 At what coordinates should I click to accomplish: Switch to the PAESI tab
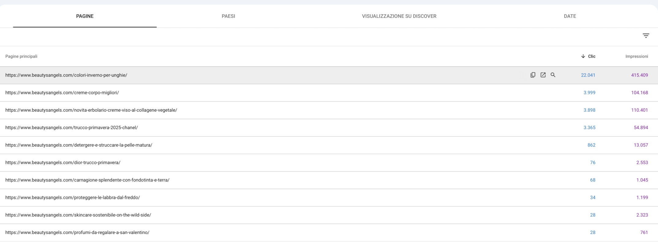(228, 16)
